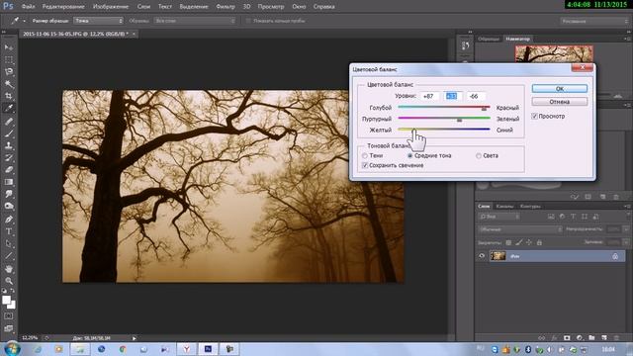This screenshot has height=356, width=633.
Task: Click the Magenta–Green slider handle
Action: pos(459,120)
